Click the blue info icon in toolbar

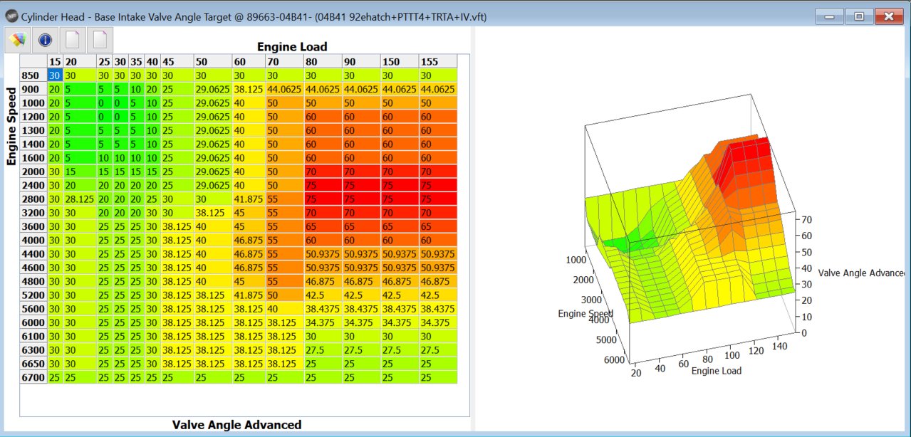coord(45,40)
